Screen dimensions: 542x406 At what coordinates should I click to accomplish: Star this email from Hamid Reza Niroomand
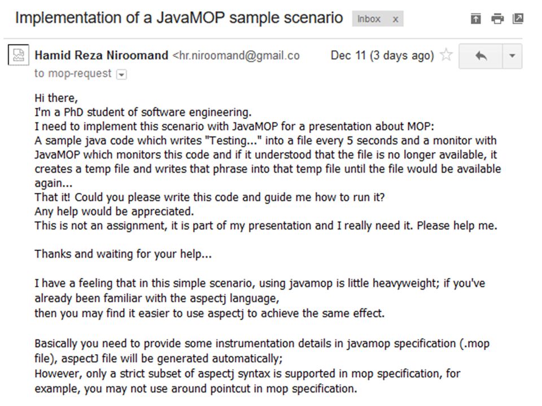(x=446, y=55)
